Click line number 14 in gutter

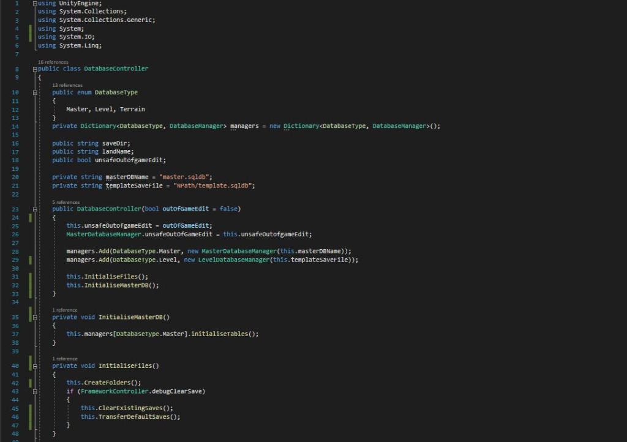[15, 127]
